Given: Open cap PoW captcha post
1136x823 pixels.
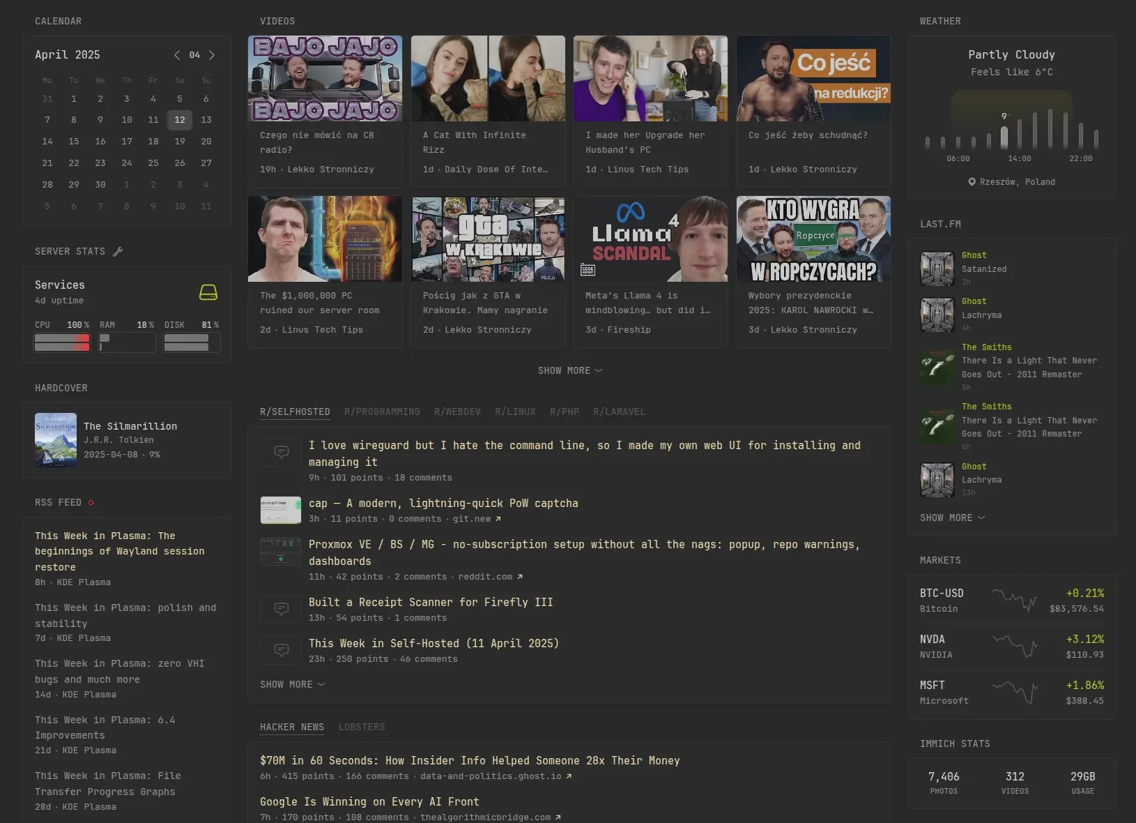Looking at the screenshot, I should tap(443, 504).
